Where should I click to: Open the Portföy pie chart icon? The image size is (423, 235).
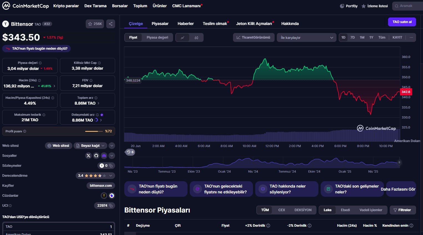pyautogui.click(x=342, y=6)
